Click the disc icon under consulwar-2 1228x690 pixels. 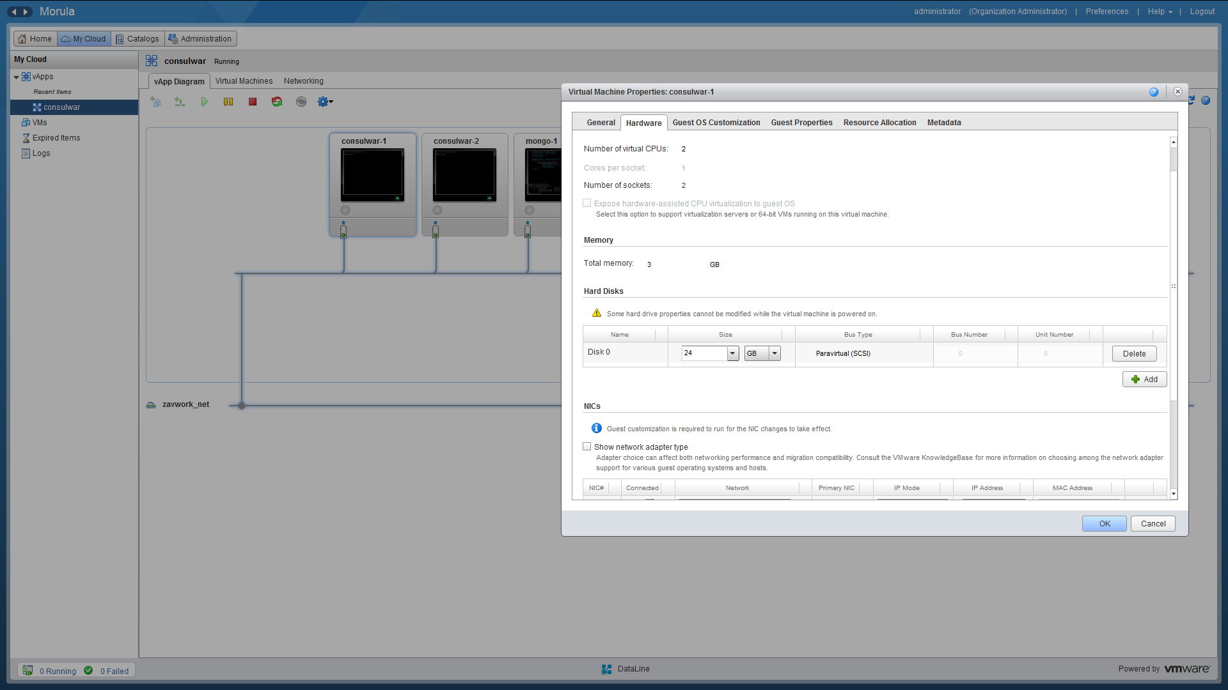437,210
